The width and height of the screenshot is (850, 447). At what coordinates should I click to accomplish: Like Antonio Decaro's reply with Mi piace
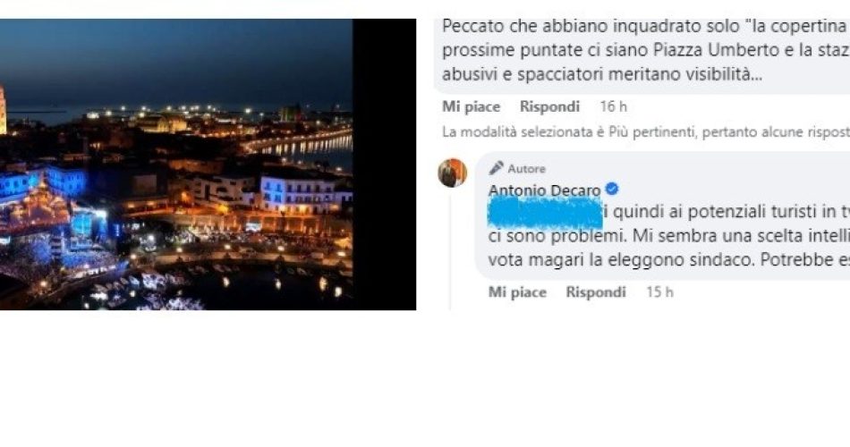[517, 292]
